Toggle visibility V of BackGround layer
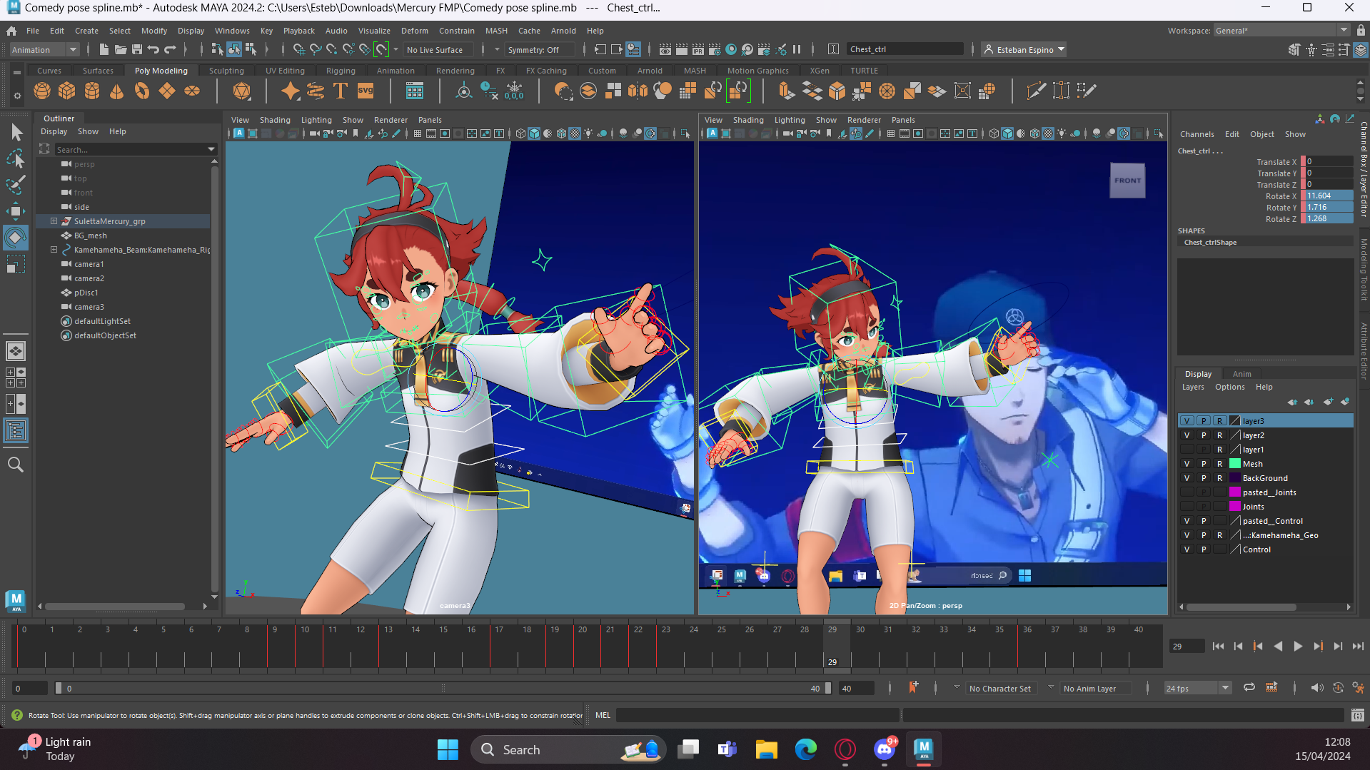 (1187, 478)
